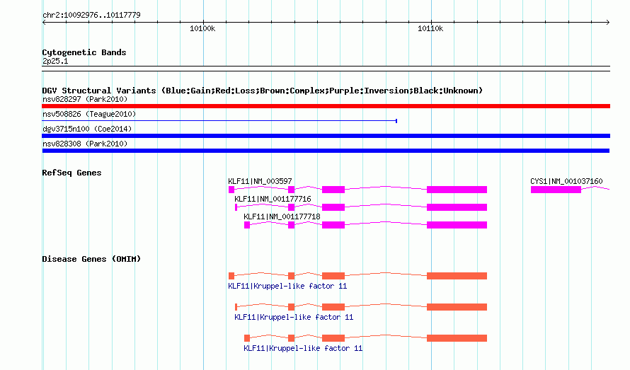
Task: Click the 10100k ruler tick label
Action: coord(202,28)
